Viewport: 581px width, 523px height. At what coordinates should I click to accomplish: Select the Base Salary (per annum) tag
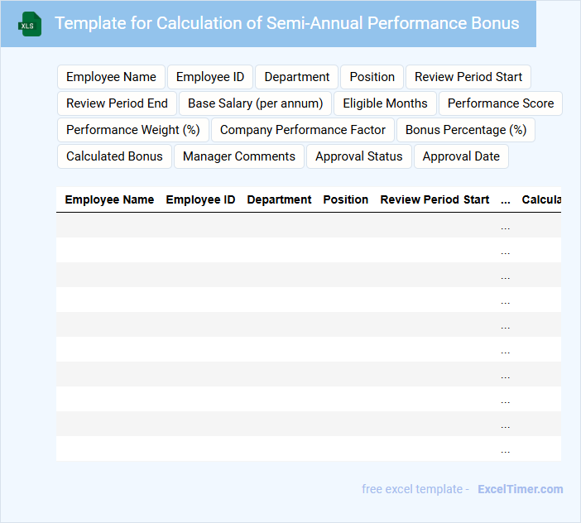pyautogui.click(x=256, y=103)
